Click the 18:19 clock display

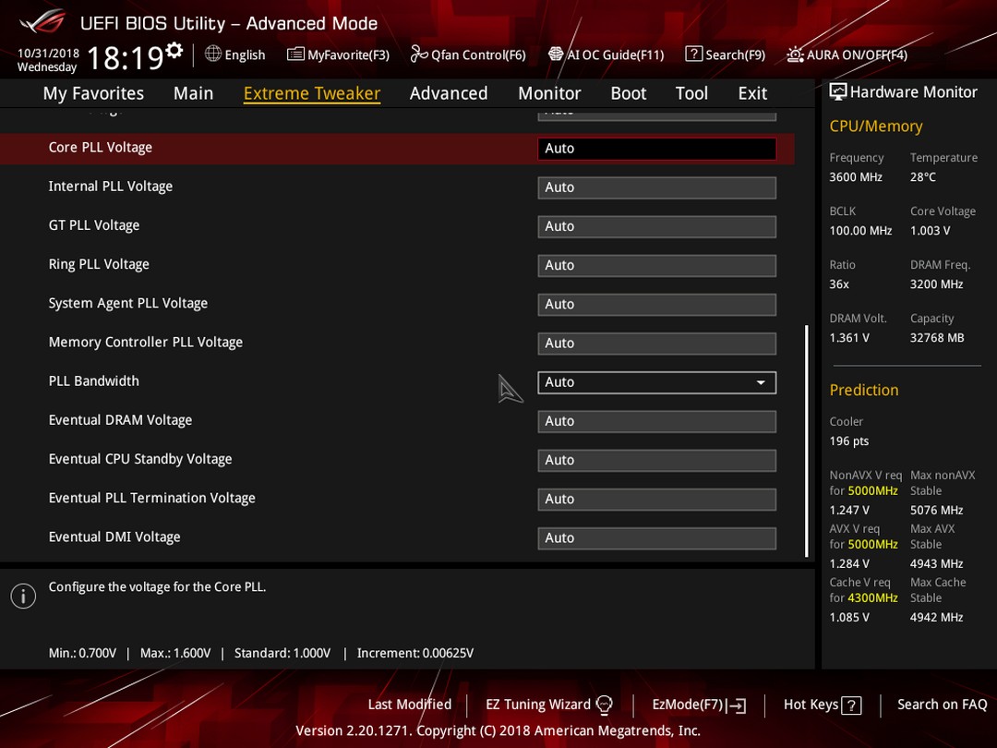[x=126, y=58]
